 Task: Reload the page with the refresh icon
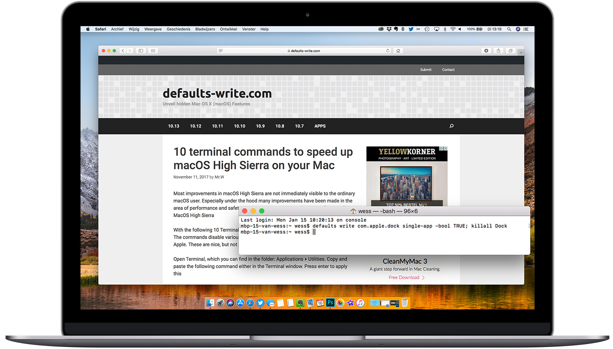coord(388,51)
